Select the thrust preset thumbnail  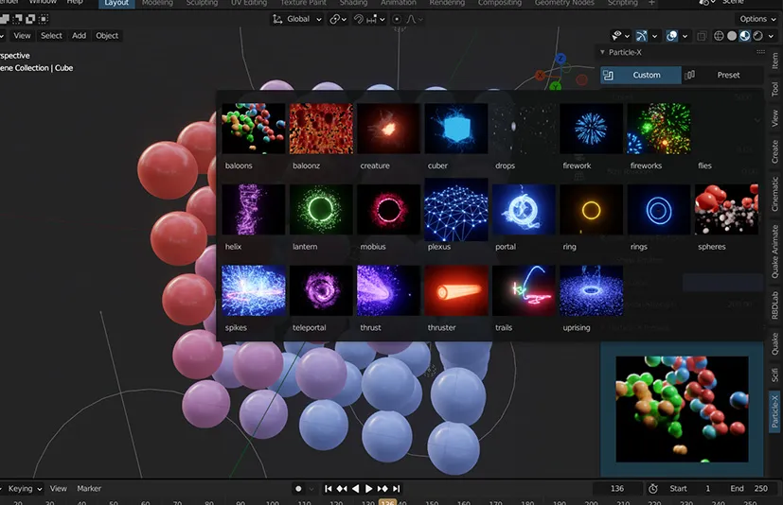click(x=388, y=290)
